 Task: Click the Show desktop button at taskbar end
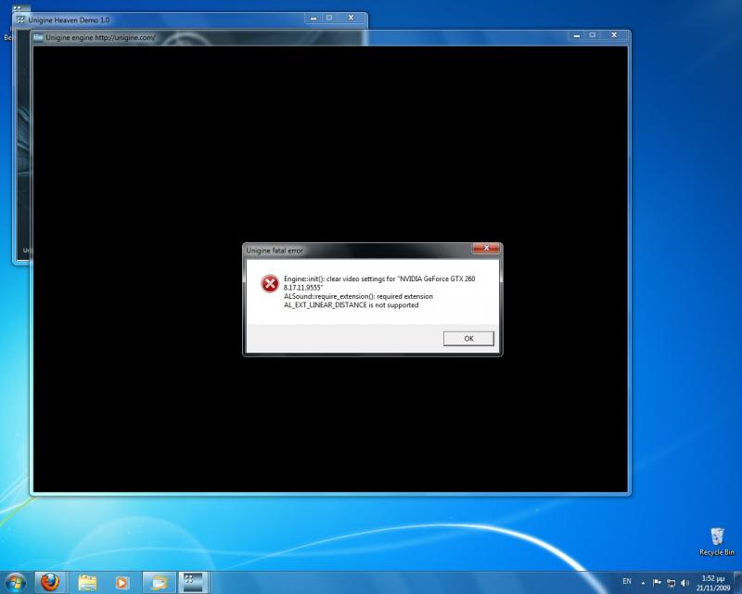click(737, 582)
